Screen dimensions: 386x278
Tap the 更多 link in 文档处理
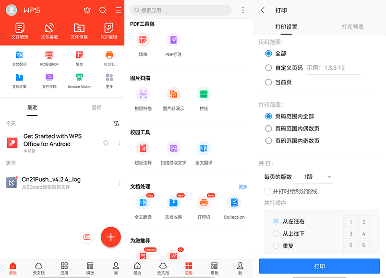pyautogui.click(x=243, y=187)
